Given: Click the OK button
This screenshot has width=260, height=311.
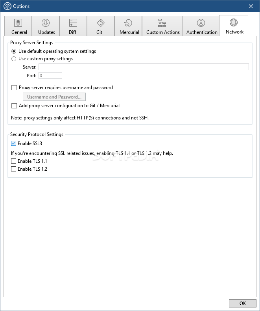Looking at the screenshot, I should [x=243, y=303].
